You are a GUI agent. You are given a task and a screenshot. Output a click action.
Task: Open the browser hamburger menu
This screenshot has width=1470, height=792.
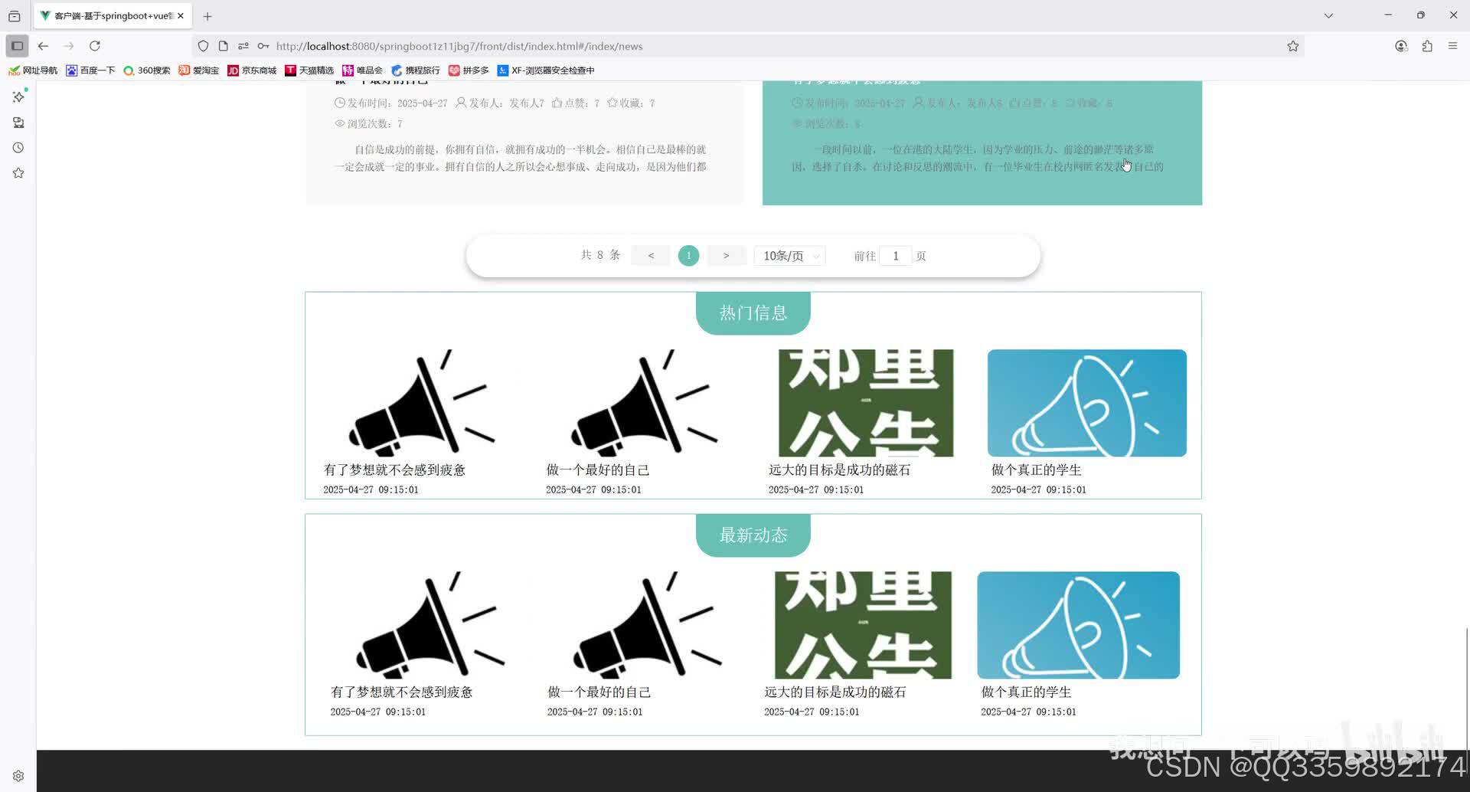1452,46
